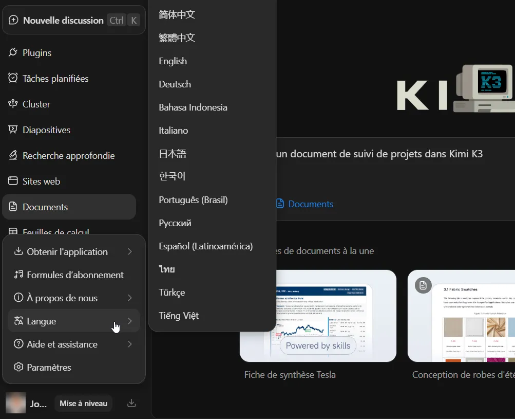
Task: Click the Ctrl K shortcut badge
Action: point(124,21)
